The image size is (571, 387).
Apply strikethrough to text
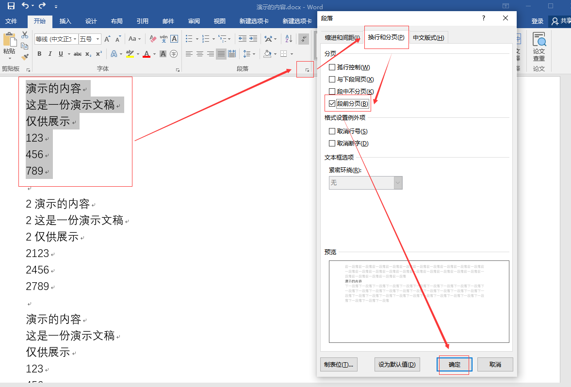(77, 54)
